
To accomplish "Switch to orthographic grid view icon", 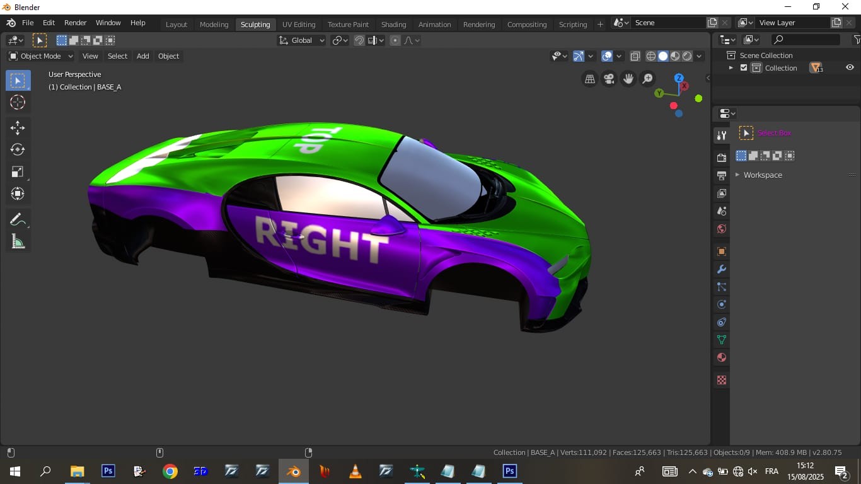I will pos(590,79).
